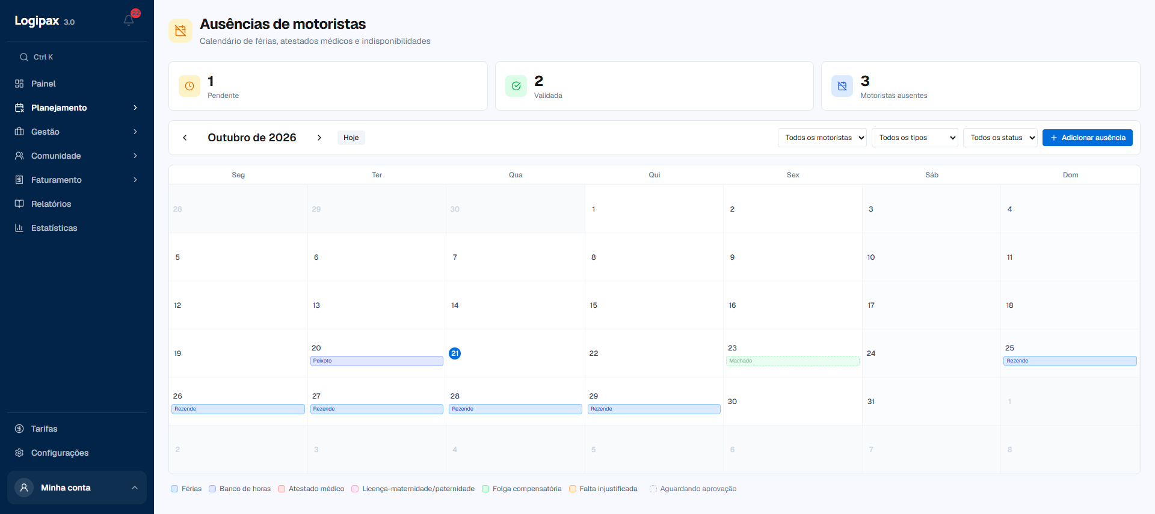The width and height of the screenshot is (1155, 514).
Task: Click the Configurações gear icon
Action: coord(19,453)
